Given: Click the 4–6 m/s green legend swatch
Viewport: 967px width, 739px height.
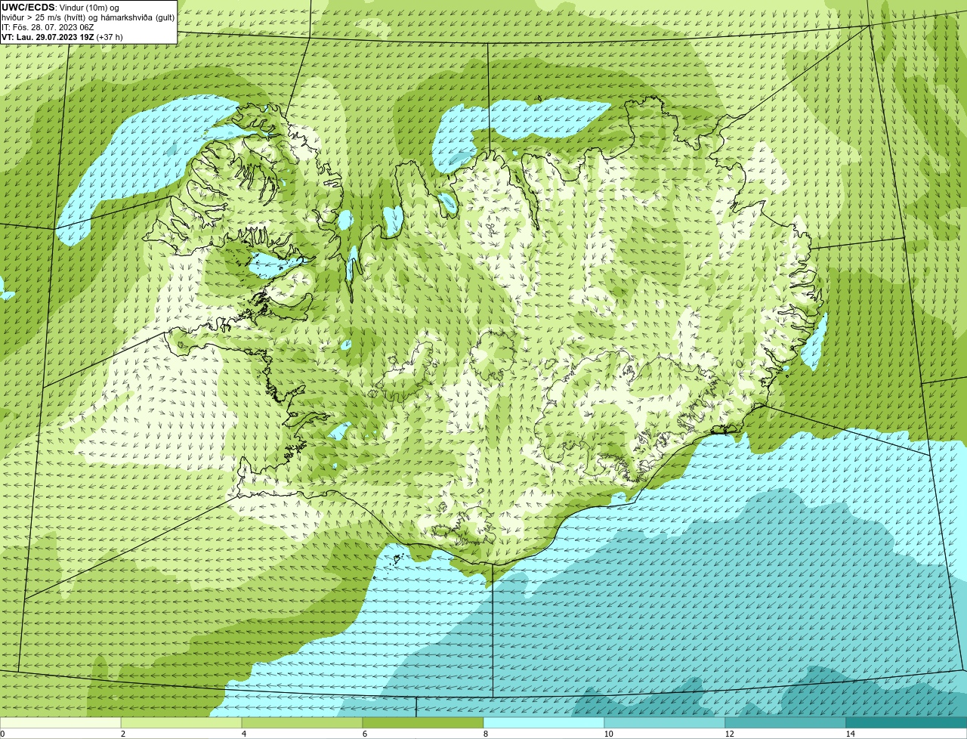Looking at the screenshot, I should [302, 723].
